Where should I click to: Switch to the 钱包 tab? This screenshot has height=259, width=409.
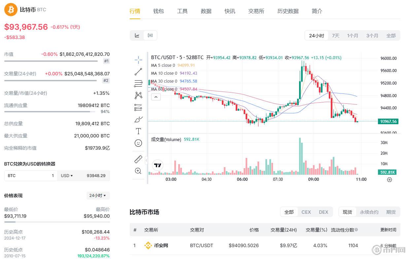click(x=158, y=11)
